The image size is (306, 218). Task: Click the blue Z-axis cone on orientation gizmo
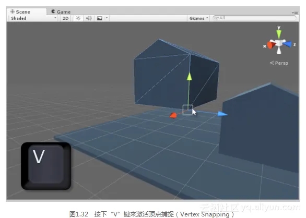[x=287, y=44]
